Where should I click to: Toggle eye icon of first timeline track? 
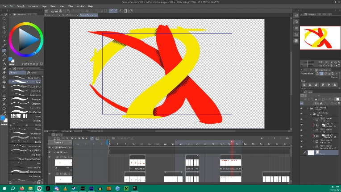[x=50, y=147]
